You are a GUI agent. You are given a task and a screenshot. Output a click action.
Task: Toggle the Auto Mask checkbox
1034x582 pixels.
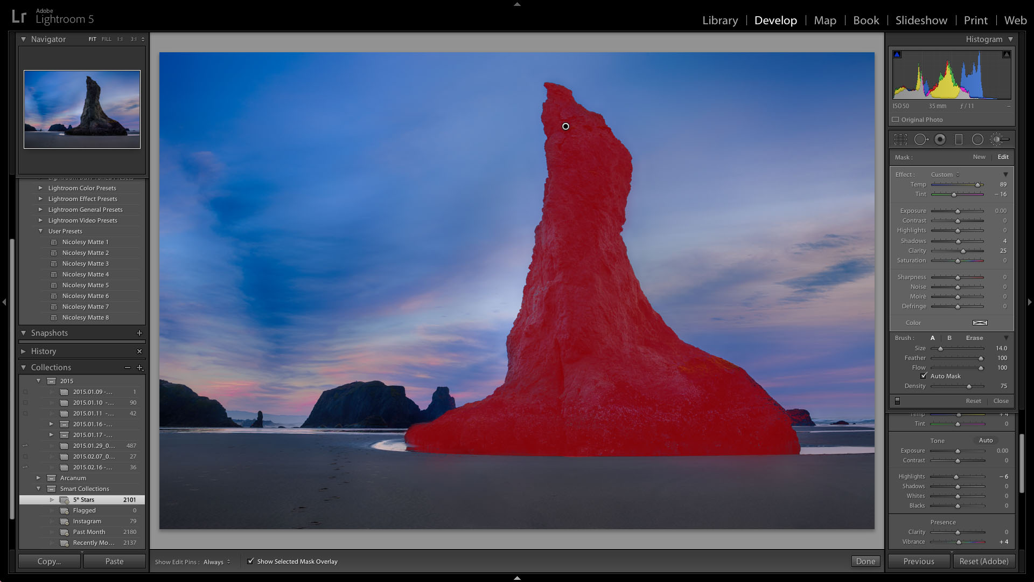(x=923, y=376)
